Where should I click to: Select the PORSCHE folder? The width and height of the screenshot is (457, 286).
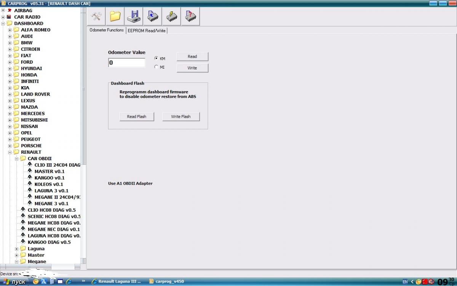31,146
